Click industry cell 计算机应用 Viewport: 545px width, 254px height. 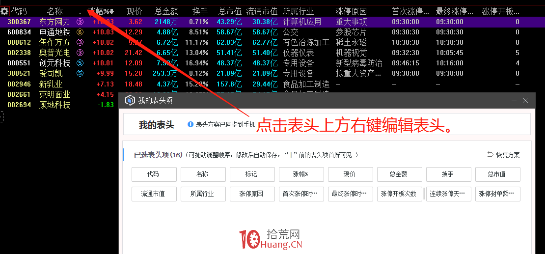point(302,22)
